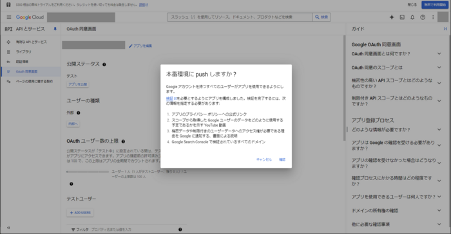Click the アプリを公開 button
Image resolution: width=451 pixels, height=234 pixels.
pyautogui.click(x=78, y=84)
